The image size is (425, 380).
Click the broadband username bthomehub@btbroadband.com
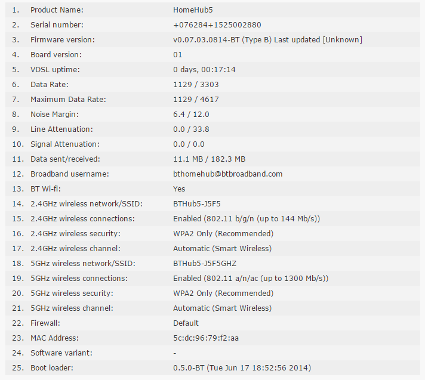[227, 174]
